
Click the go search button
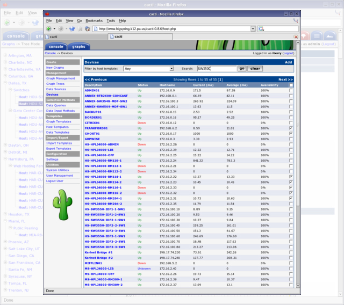242,69
